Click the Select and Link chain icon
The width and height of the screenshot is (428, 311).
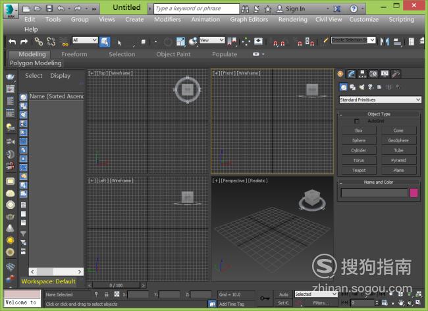pos(38,42)
